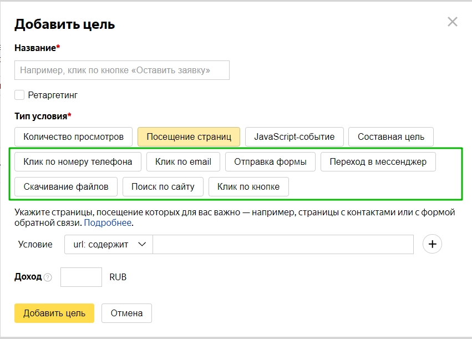Open the url: содержит dropdown
This screenshot has height=339, width=472.
click(109, 244)
